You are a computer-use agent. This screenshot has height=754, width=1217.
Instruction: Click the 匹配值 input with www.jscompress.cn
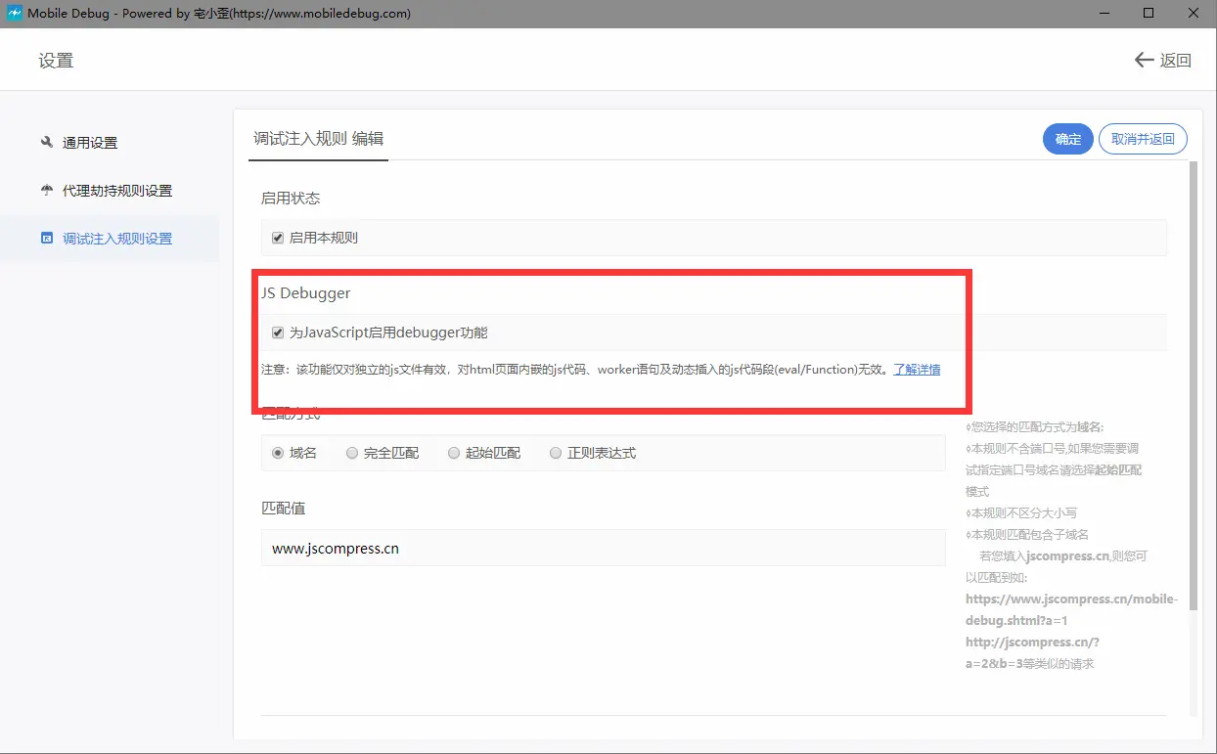[x=603, y=548]
